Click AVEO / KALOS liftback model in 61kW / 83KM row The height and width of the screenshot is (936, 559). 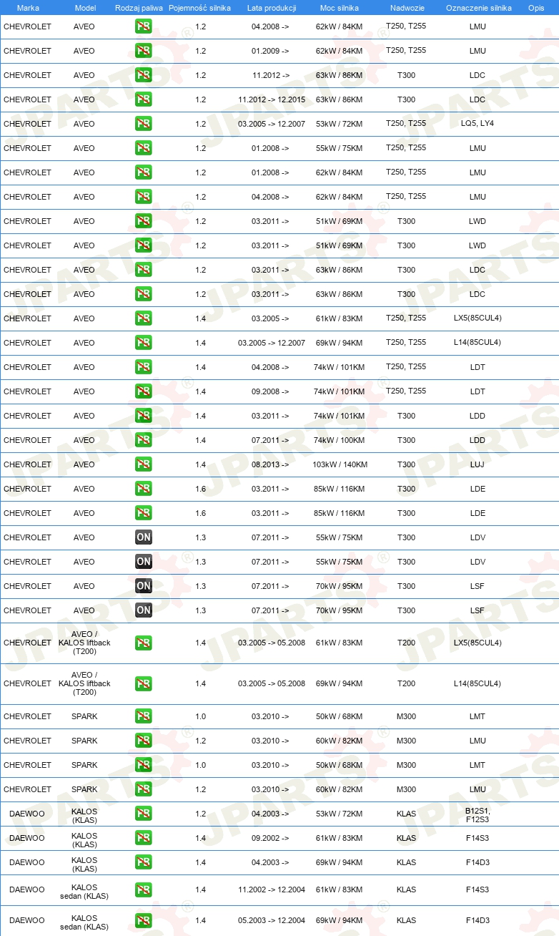(x=84, y=643)
